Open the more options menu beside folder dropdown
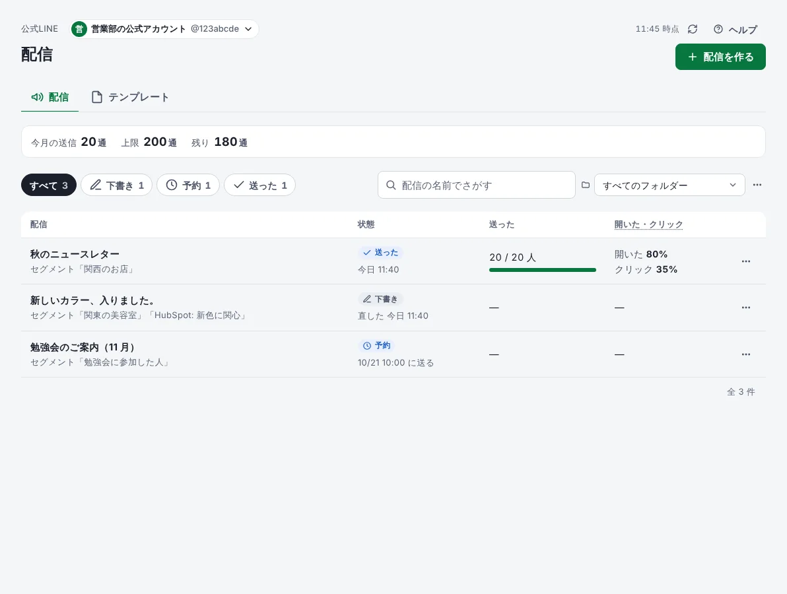This screenshot has width=787, height=594. click(x=757, y=185)
